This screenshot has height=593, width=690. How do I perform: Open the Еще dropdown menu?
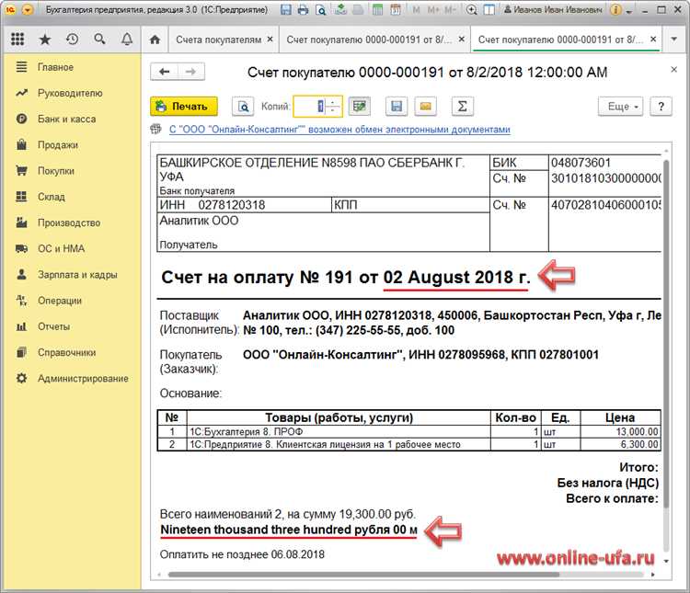(x=620, y=107)
